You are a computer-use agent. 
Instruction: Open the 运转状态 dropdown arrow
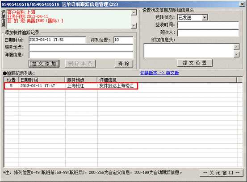click(205, 17)
